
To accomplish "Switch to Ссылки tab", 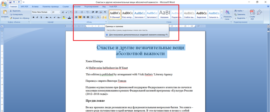I will coord(65,7).
